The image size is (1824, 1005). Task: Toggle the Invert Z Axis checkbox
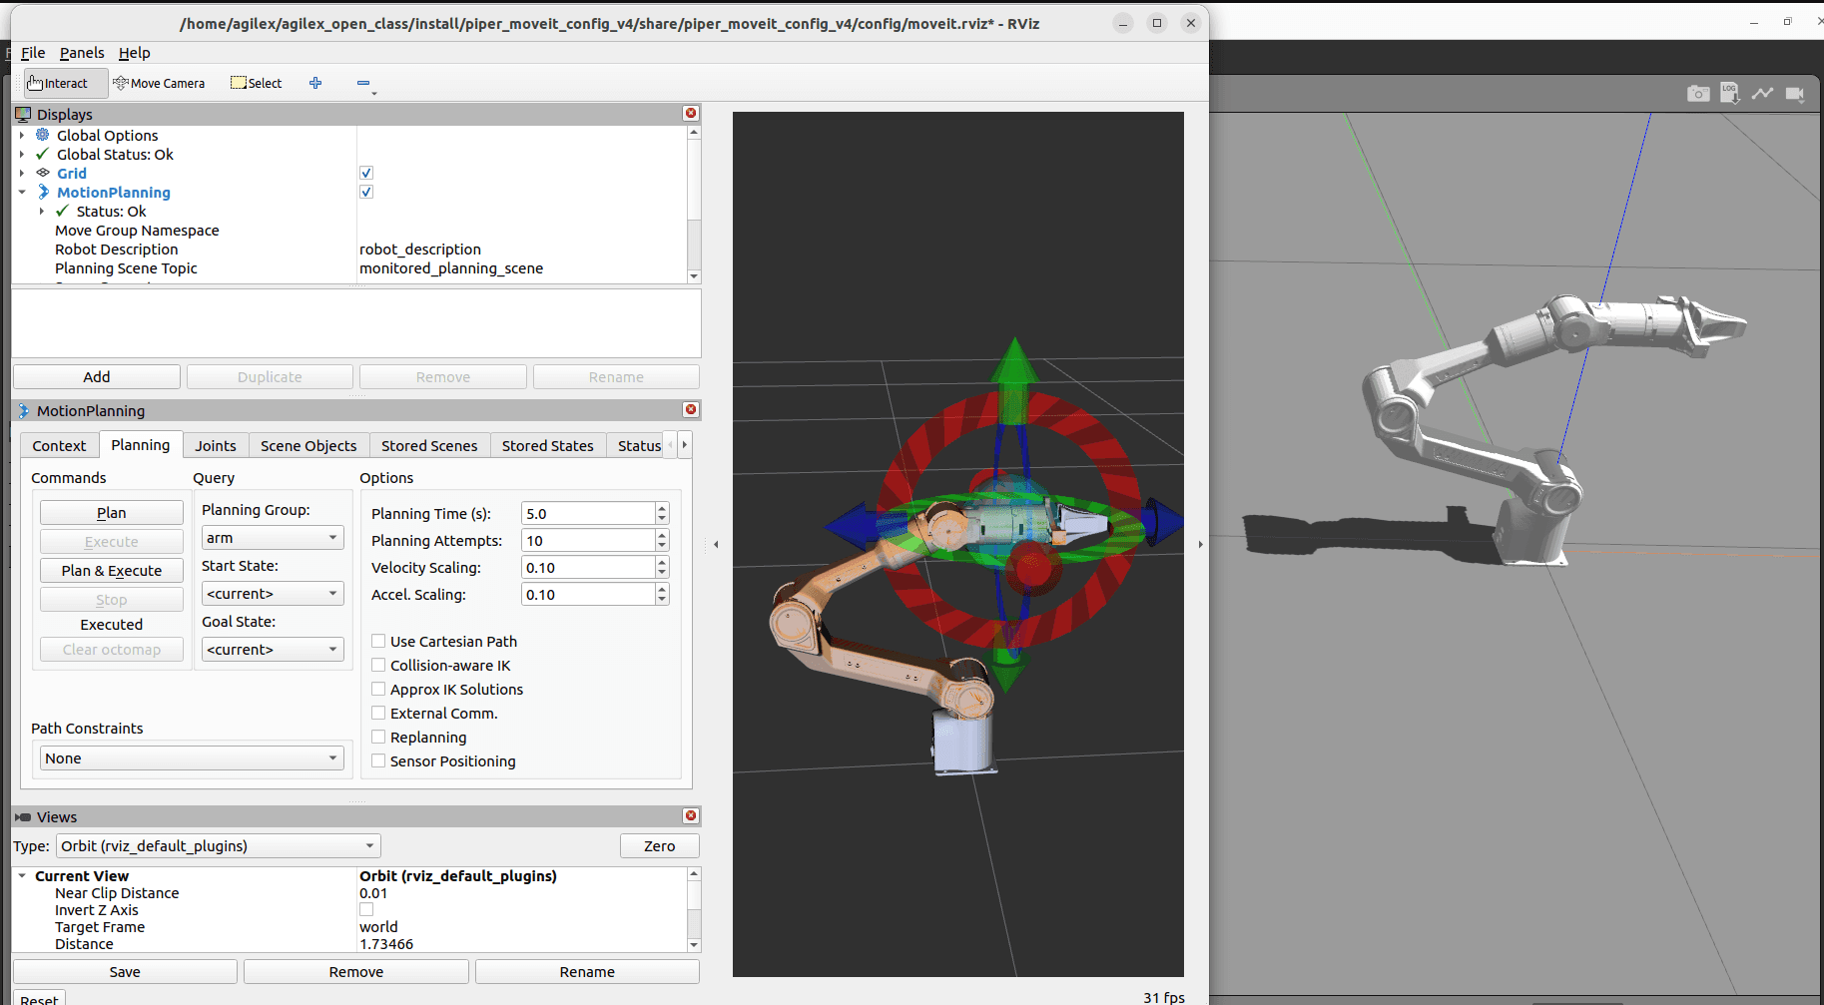coord(366,909)
